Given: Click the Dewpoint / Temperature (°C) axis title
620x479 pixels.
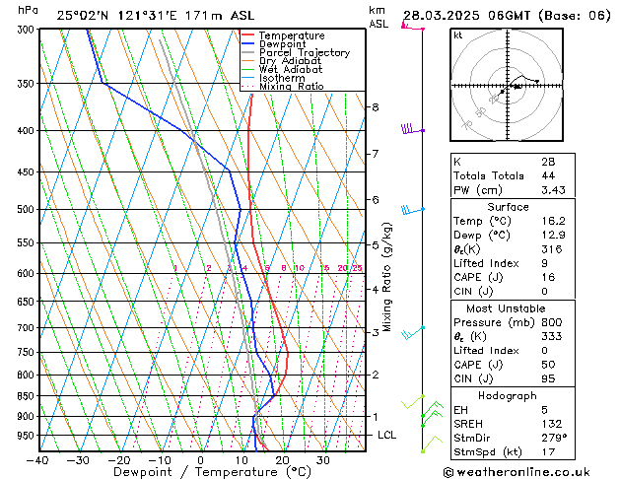Looking at the screenshot, I should (212, 472).
